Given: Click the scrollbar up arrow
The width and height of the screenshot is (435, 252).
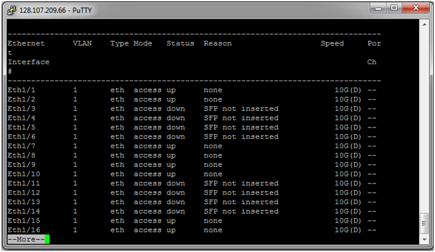Looking at the screenshot, I should pyautogui.click(x=424, y=25).
